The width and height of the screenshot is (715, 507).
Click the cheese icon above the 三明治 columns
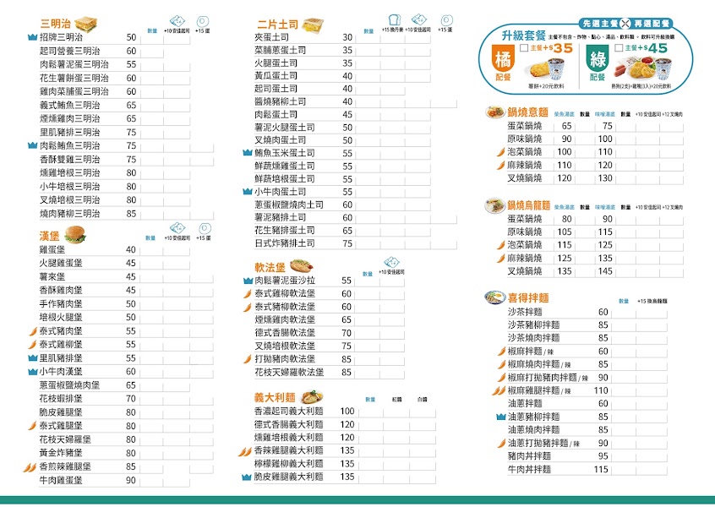177,21
